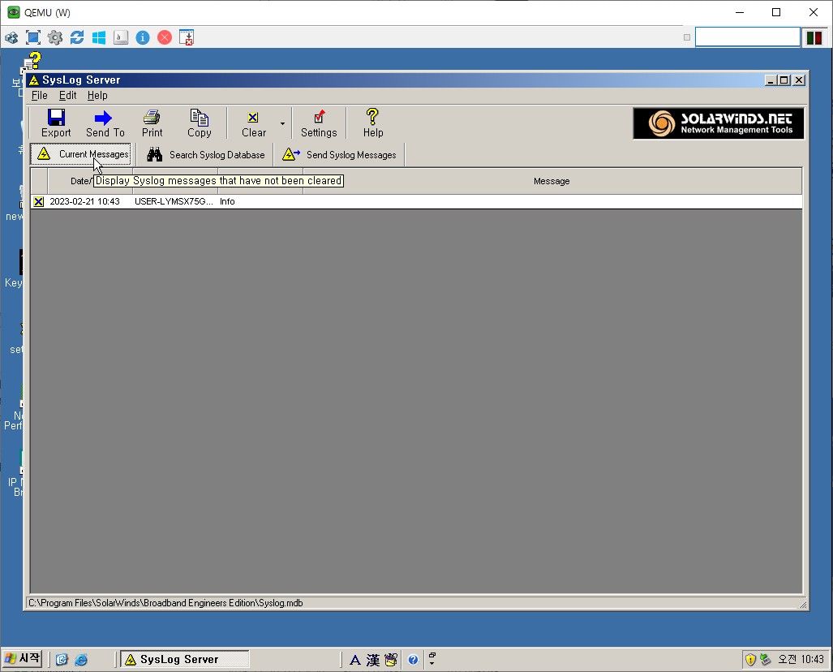
Task: Click the show desktop quick launch icon
Action: point(62,660)
